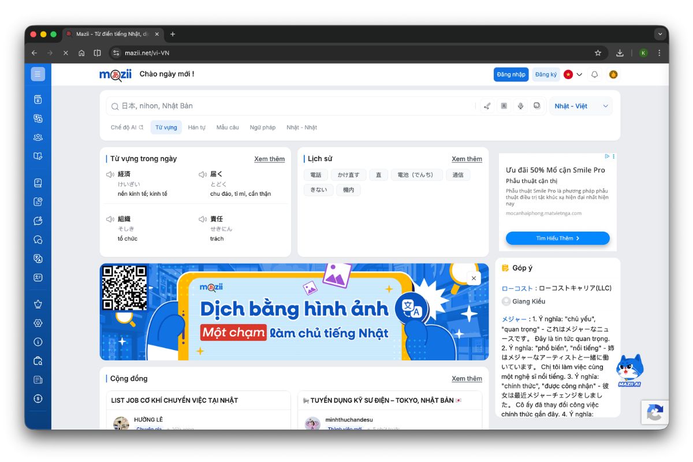Play audio for 組織

[x=110, y=219]
